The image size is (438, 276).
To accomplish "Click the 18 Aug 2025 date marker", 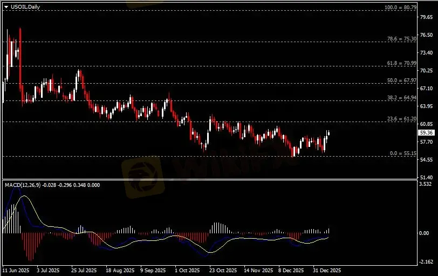I will (x=120, y=271).
